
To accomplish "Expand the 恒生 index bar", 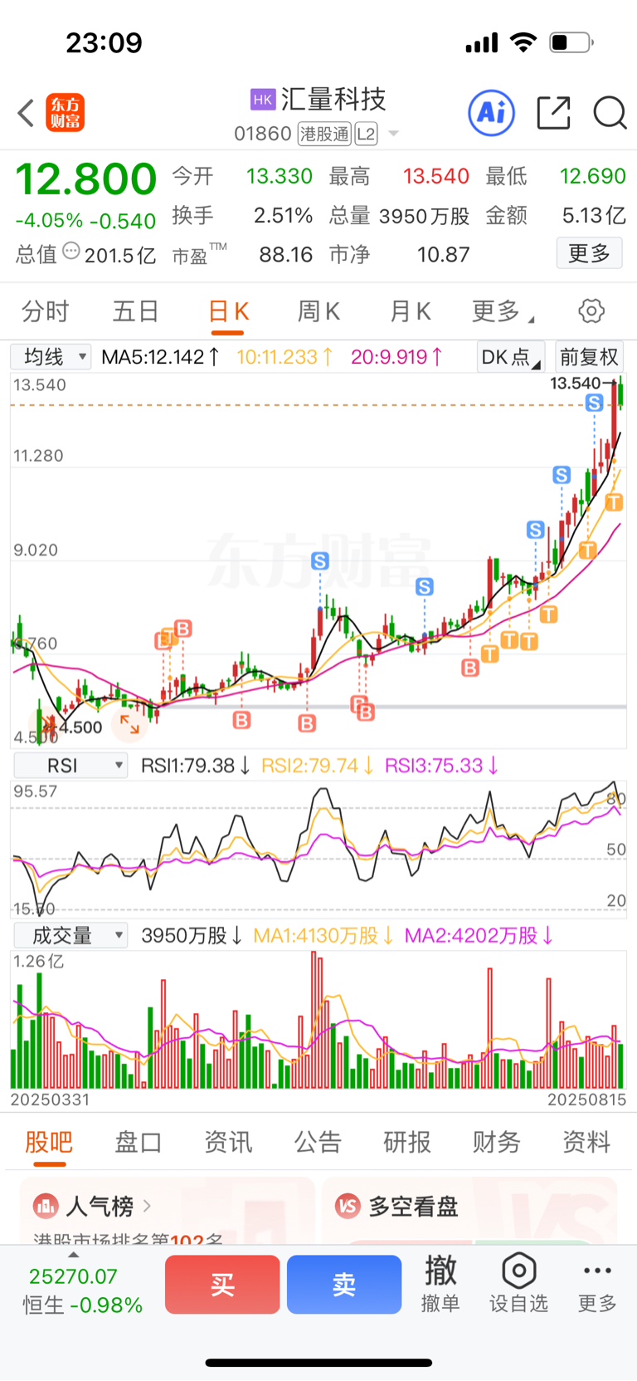I will click(73, 1256).
